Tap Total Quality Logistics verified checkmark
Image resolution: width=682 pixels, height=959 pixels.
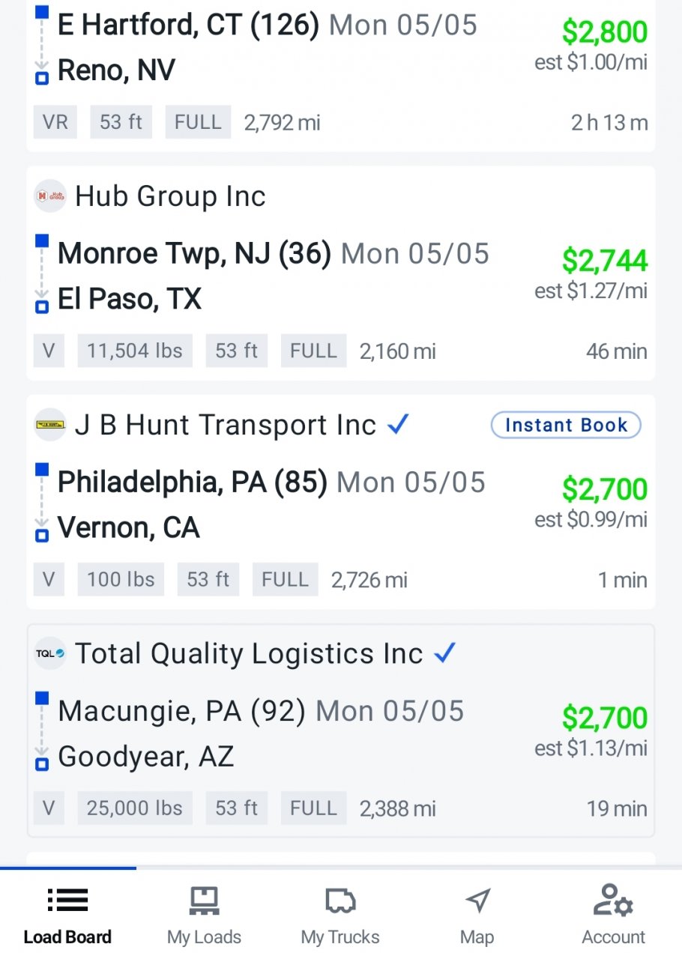coord(445,653)
